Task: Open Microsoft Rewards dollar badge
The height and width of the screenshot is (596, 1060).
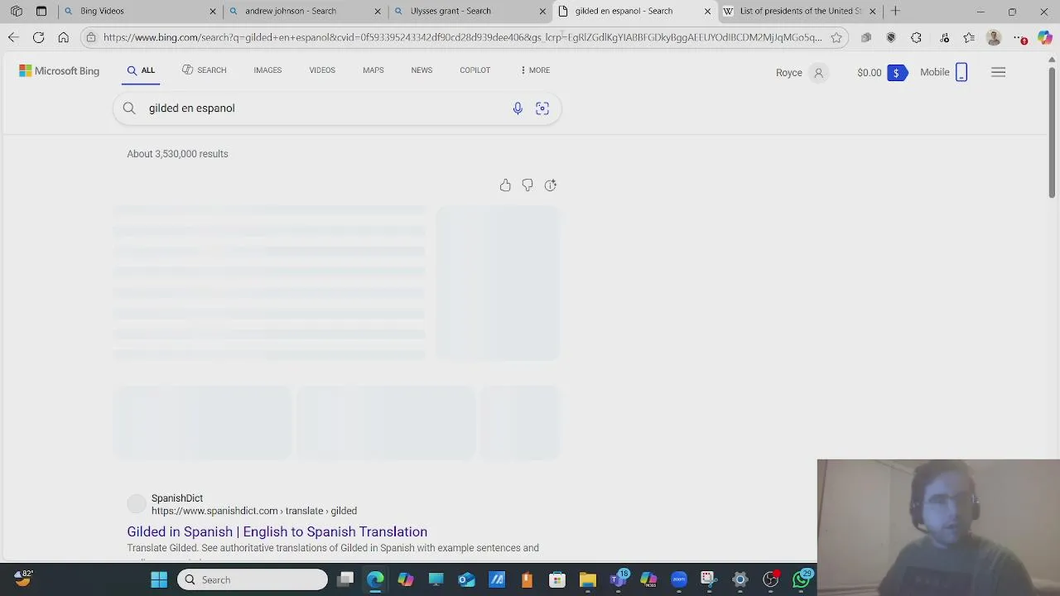Action: pyautogui.click(x=896, y=73)
